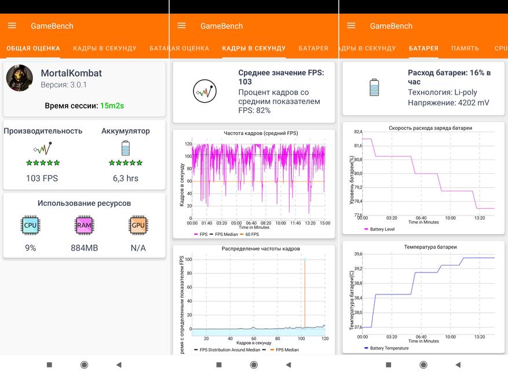Tap Напряжение: 4202 mV text
The image size is (508, 375).
click(448, 103)
